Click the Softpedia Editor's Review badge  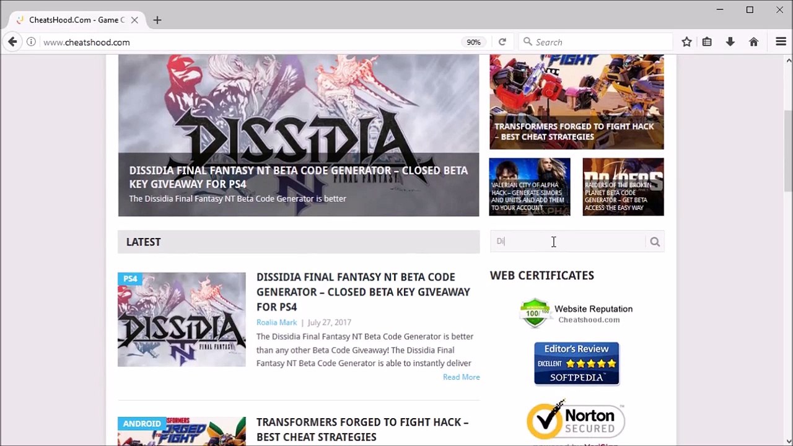[x=576, y=364]
